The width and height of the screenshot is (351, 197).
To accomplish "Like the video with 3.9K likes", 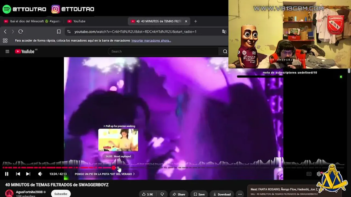I will 148,194.
